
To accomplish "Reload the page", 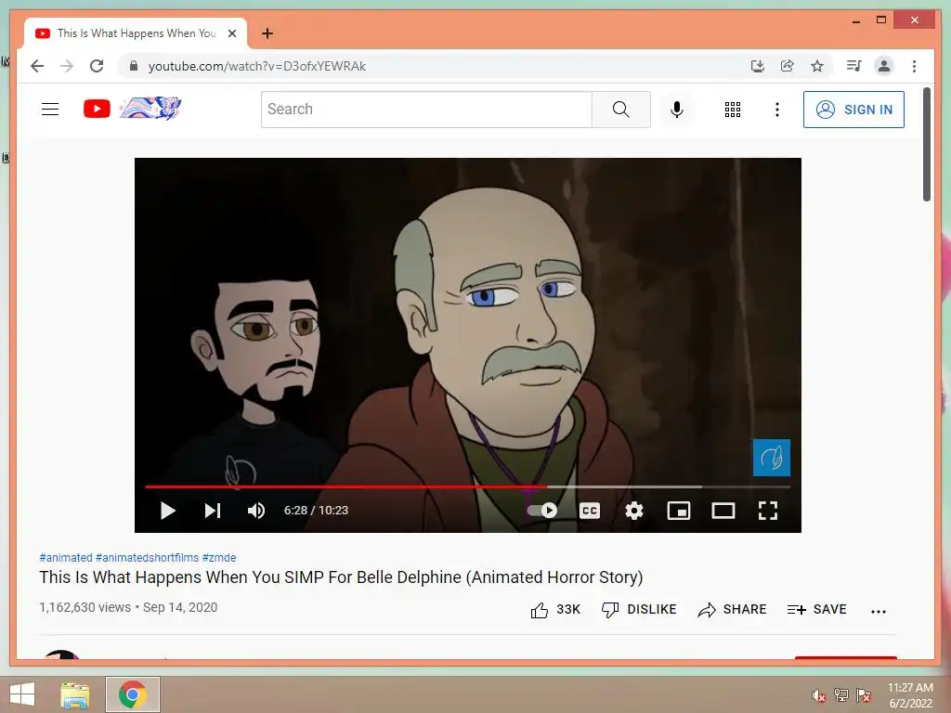I will [x=97, y=66].
